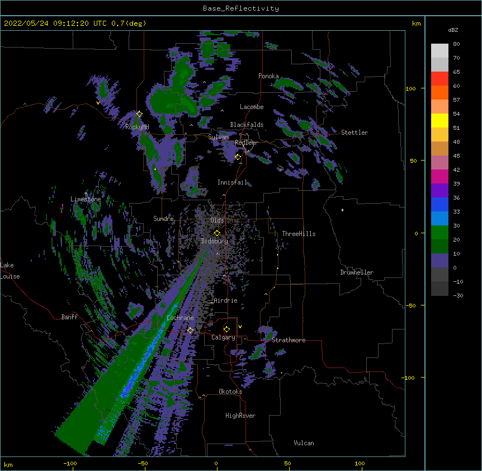
Task: Pick the royal blue 33-36 dBZ legend swatch
Action: coord(440,205)
